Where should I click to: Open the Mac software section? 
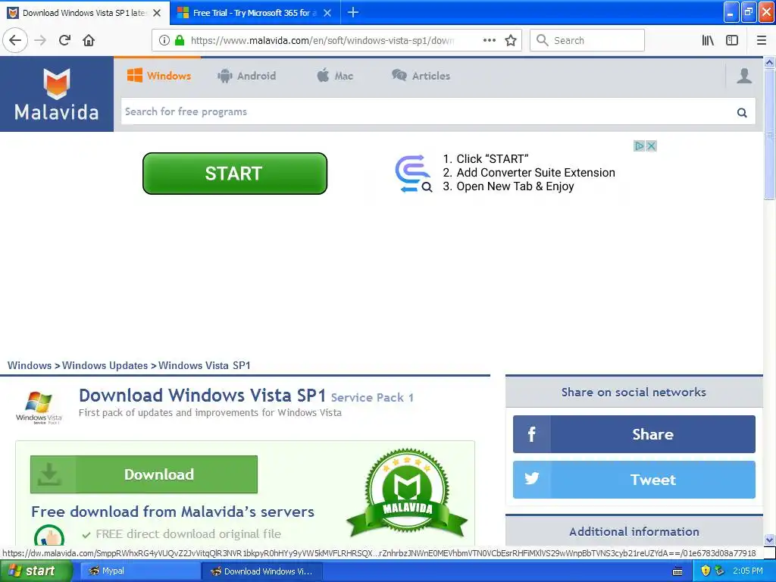tap(335, 76)
